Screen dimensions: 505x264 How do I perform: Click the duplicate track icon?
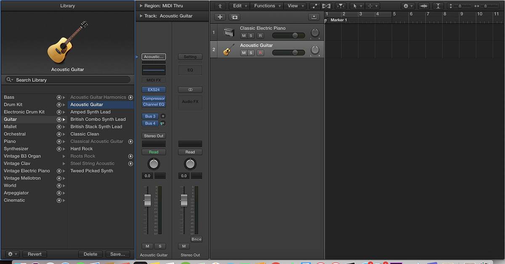(234, 17)
